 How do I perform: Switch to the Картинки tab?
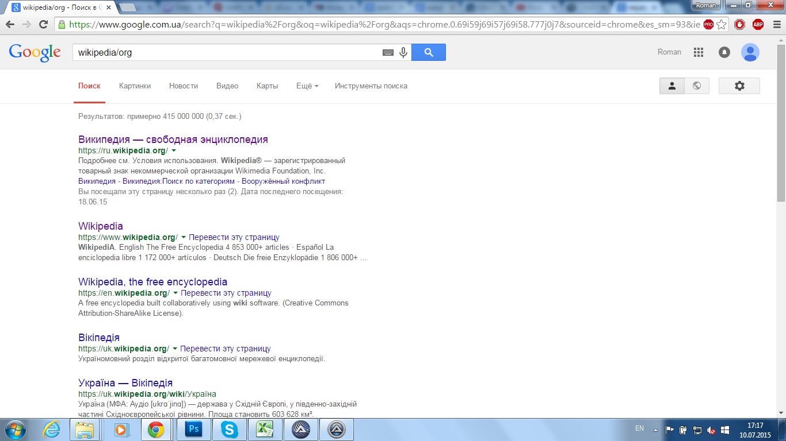[x=135, y=86]
